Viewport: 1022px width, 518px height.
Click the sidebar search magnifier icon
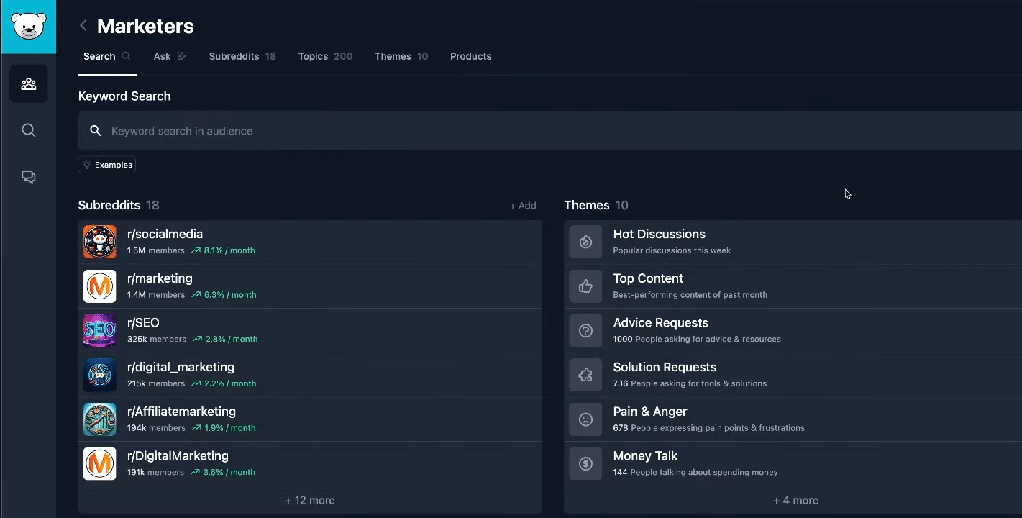[29, 130]
